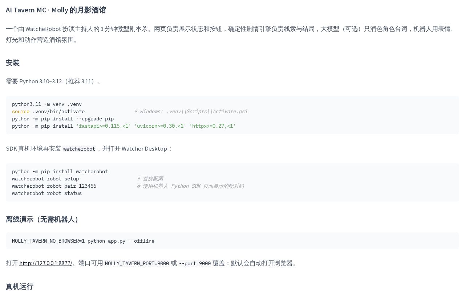Click the 'source .venv/bin/activate' code line
This screenshot has width=465, height=291.
[48, 111]
